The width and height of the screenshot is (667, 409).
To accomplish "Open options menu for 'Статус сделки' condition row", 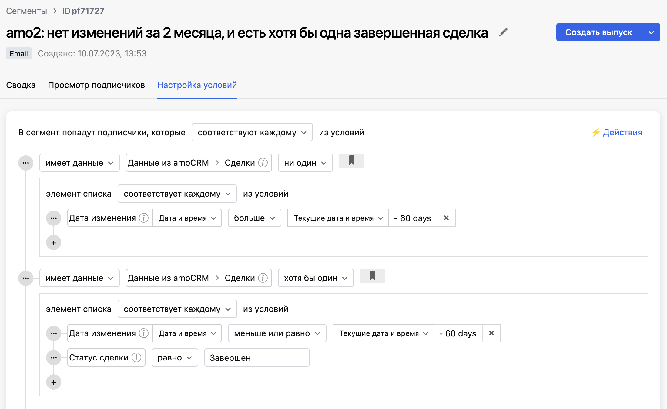I will point(54,357).
